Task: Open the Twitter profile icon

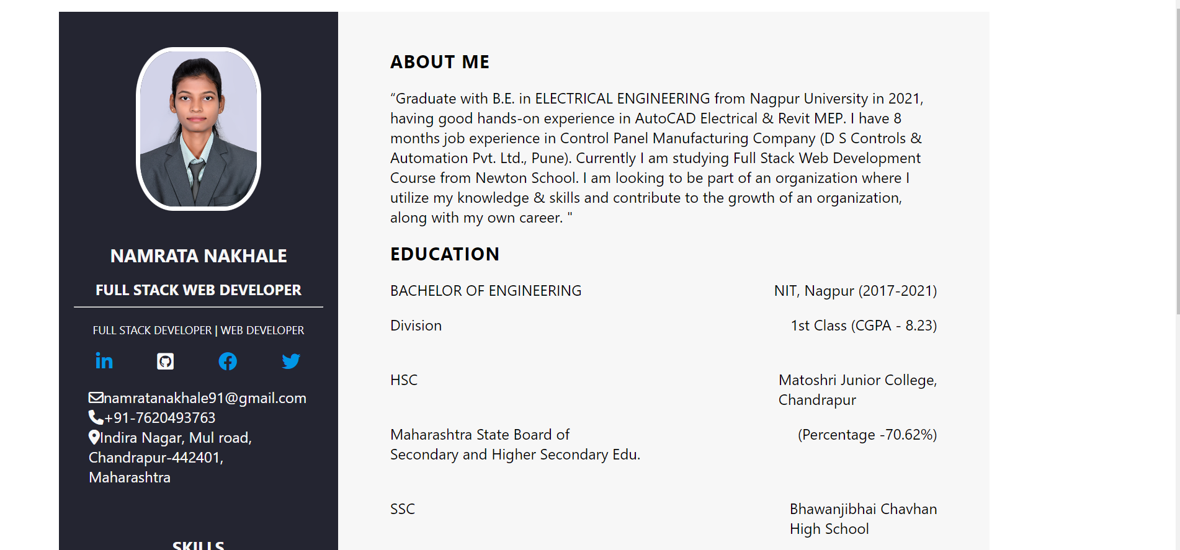Action: coord(290,361)
